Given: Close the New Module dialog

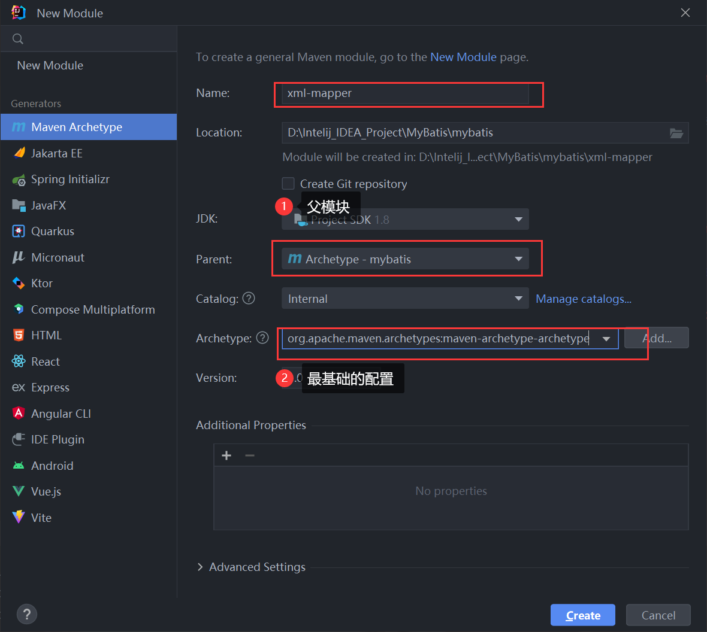Looking at the screenshot, I should 685,13.
